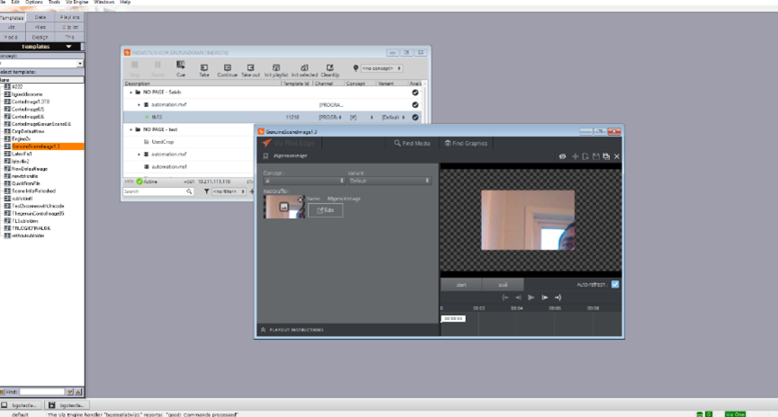Open the Concept dropdown in Pilot Edge
Screen dimensions: 778x417
pyautogui.click(x=300, y=180)
